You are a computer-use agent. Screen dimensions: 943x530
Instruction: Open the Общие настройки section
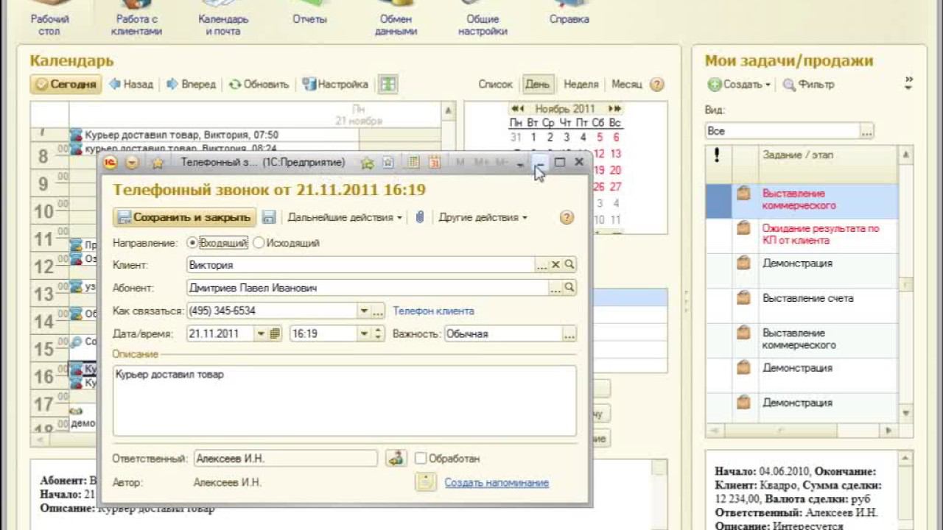point(483,18)
